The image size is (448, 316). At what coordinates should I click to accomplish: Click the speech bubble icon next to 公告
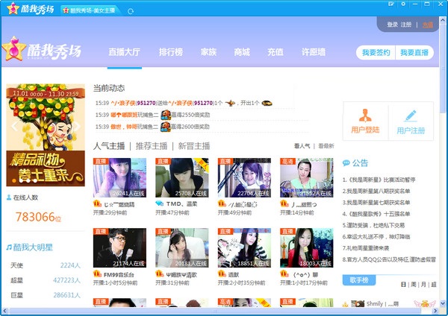tap(346, 163)
